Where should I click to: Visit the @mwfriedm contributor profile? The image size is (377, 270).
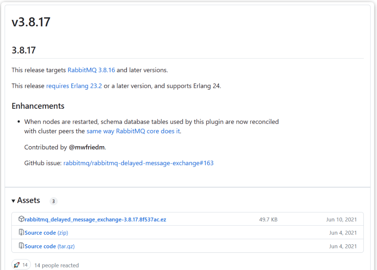click(x=87, y=147)
